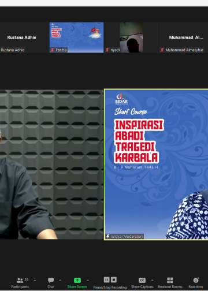Stop the recording
This screenshot has height=291, width=208.
[x=114, y=279]
